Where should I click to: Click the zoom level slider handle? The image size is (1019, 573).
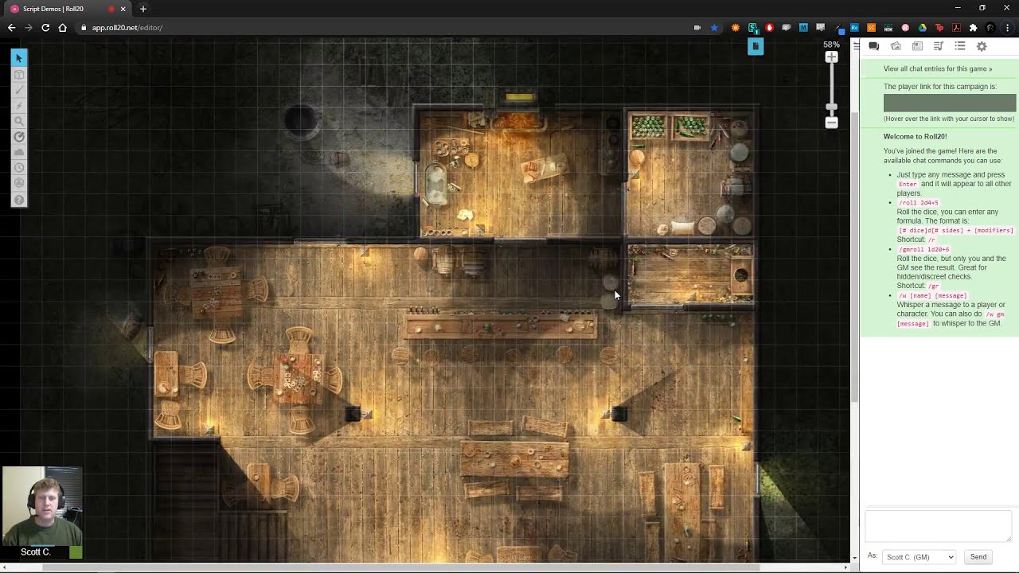point(831,107)
